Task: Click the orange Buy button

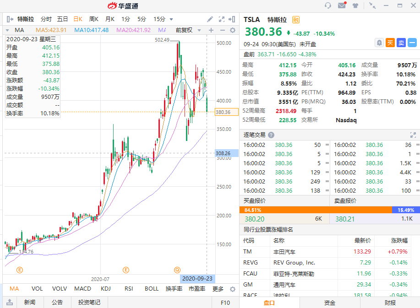Action: point(390,43)
